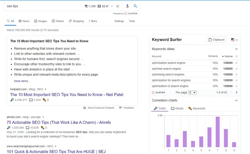Open the Per page dropdown set to 5
This screenshot has width=250, height=154.
pyautogui.click(x=192, y=92)
